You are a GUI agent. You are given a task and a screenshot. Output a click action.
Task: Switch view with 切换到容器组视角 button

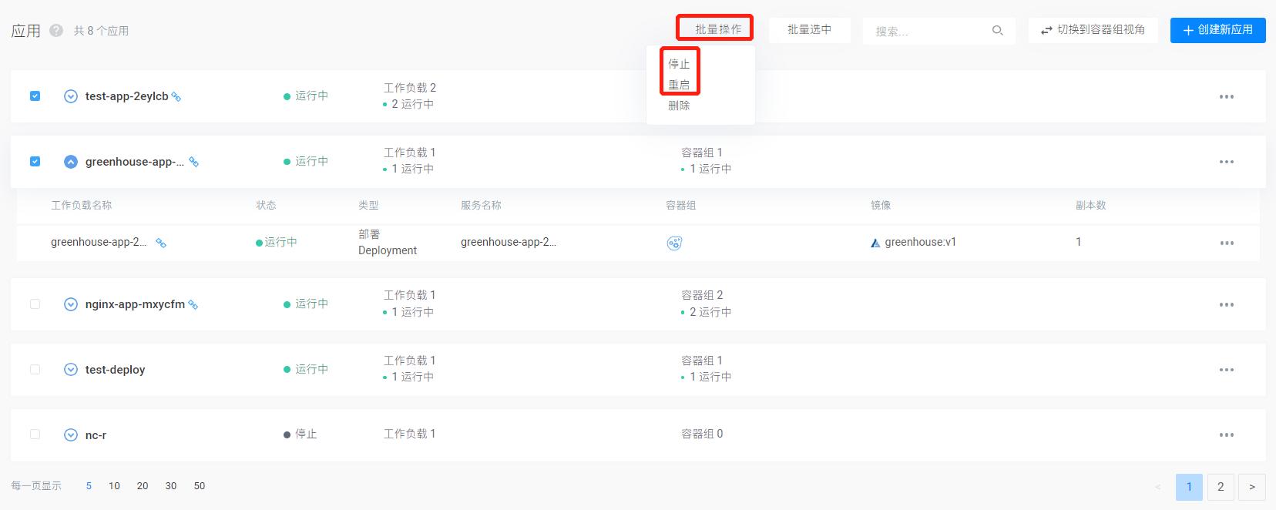(1093, 30)
